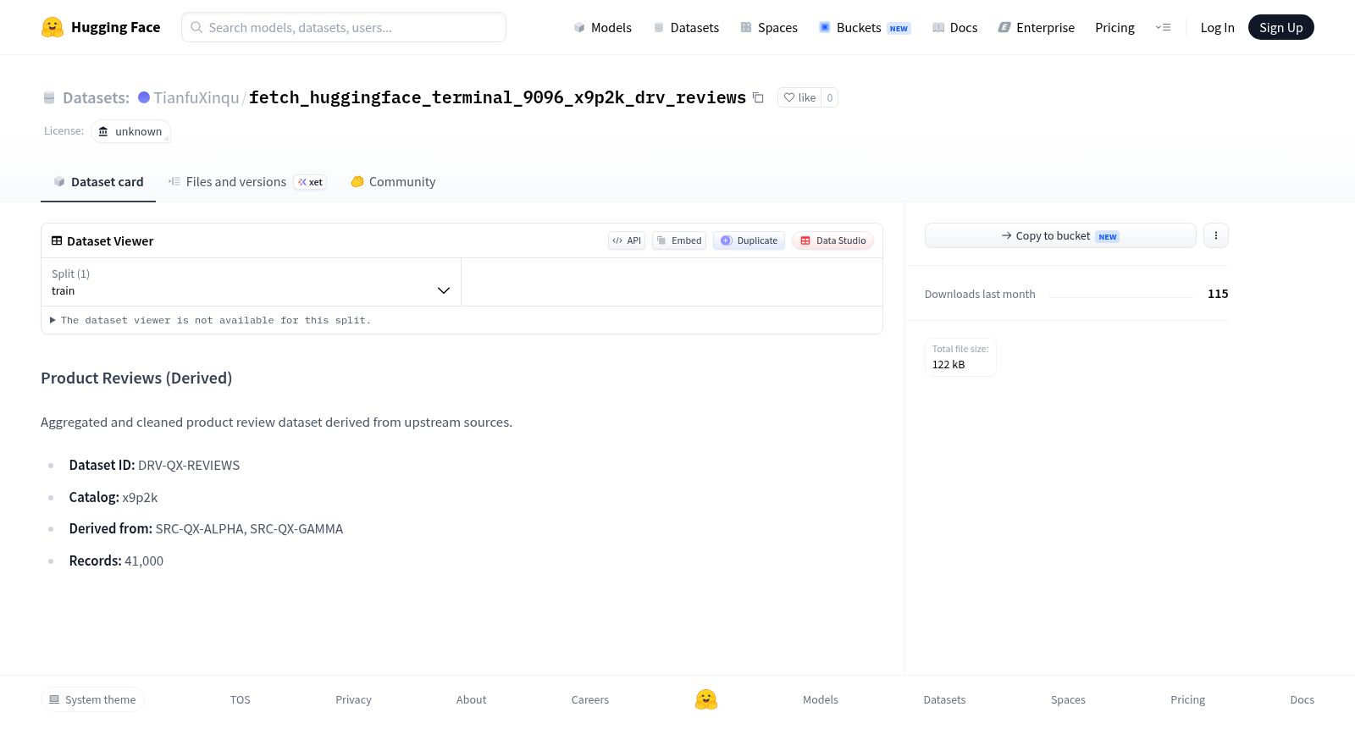Open the additional navigation menu icon
Screen dimensions: 1355x729
point(1163,27)
